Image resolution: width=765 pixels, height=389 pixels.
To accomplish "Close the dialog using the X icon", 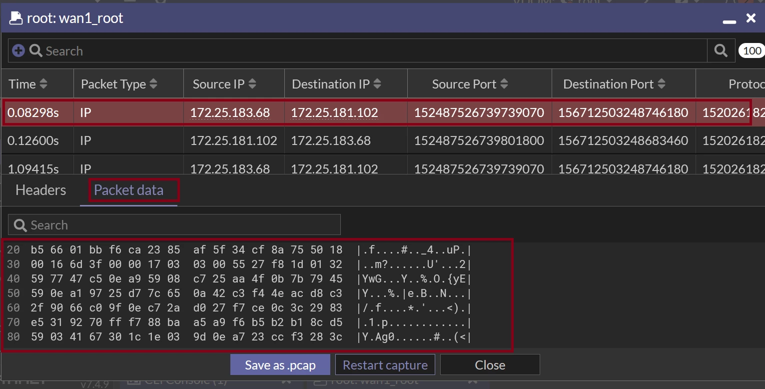I will pyautogui.click(x=751, y=18).
